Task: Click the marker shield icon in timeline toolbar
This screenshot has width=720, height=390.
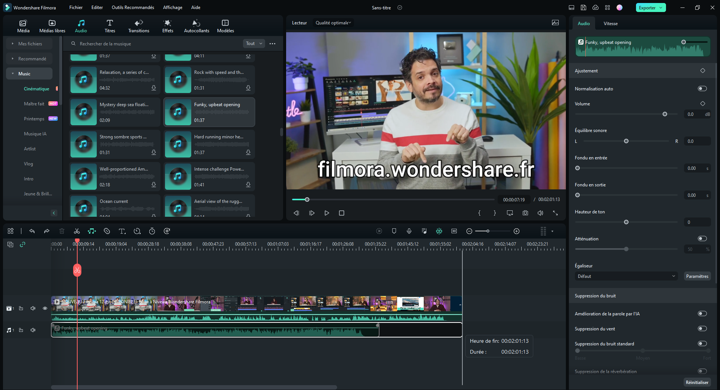Action: coord(394,231)
